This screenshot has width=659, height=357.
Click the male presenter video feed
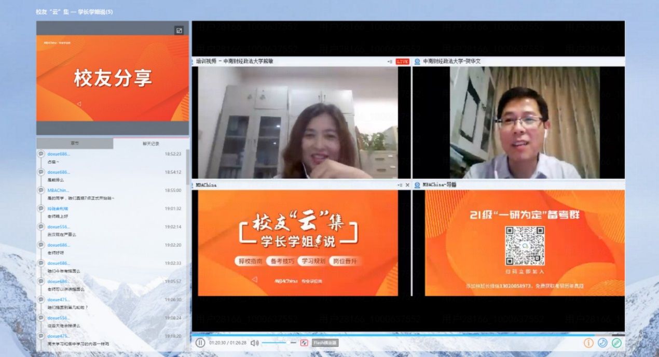click(525, 122)
